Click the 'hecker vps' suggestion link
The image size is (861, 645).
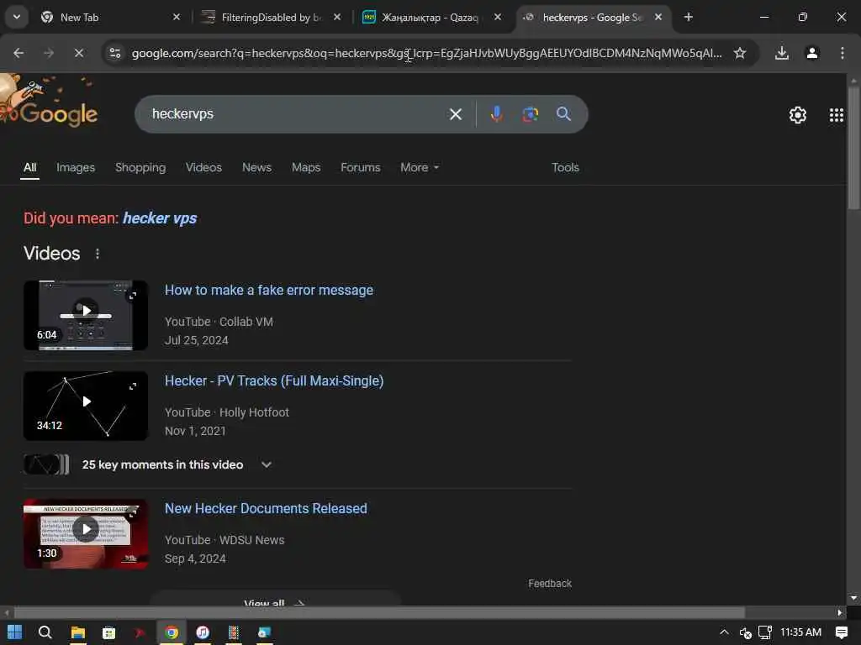tap(160, 218)
